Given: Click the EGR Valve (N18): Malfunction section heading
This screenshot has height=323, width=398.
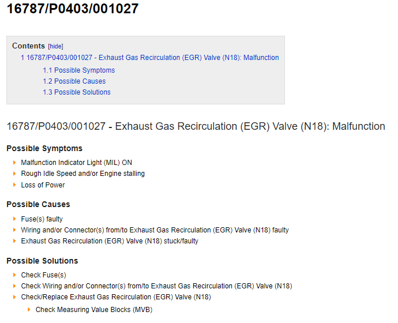Looking at the screenshot, I should 196,126.
